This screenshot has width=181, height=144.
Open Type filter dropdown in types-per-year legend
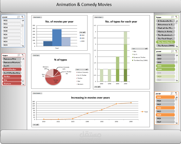[x=140, y=49]
